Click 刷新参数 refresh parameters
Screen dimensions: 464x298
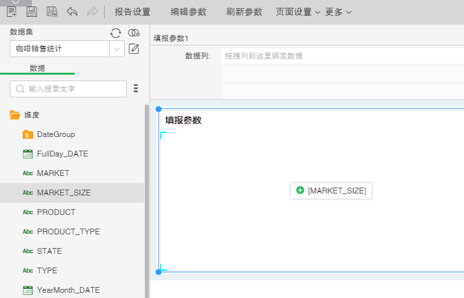coord(244,12)
